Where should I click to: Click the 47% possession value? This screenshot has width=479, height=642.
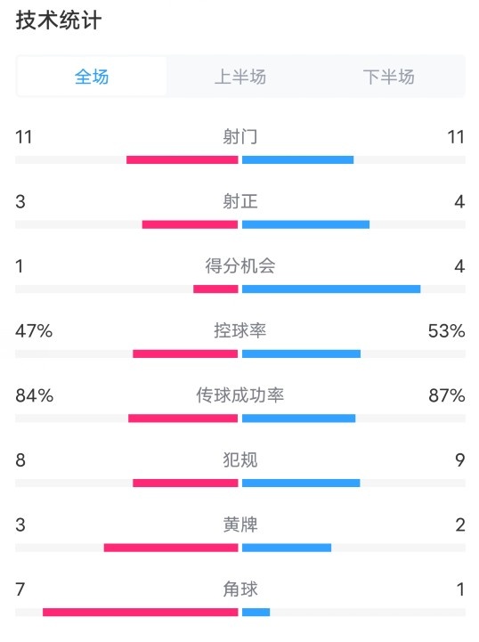(34, 331)
